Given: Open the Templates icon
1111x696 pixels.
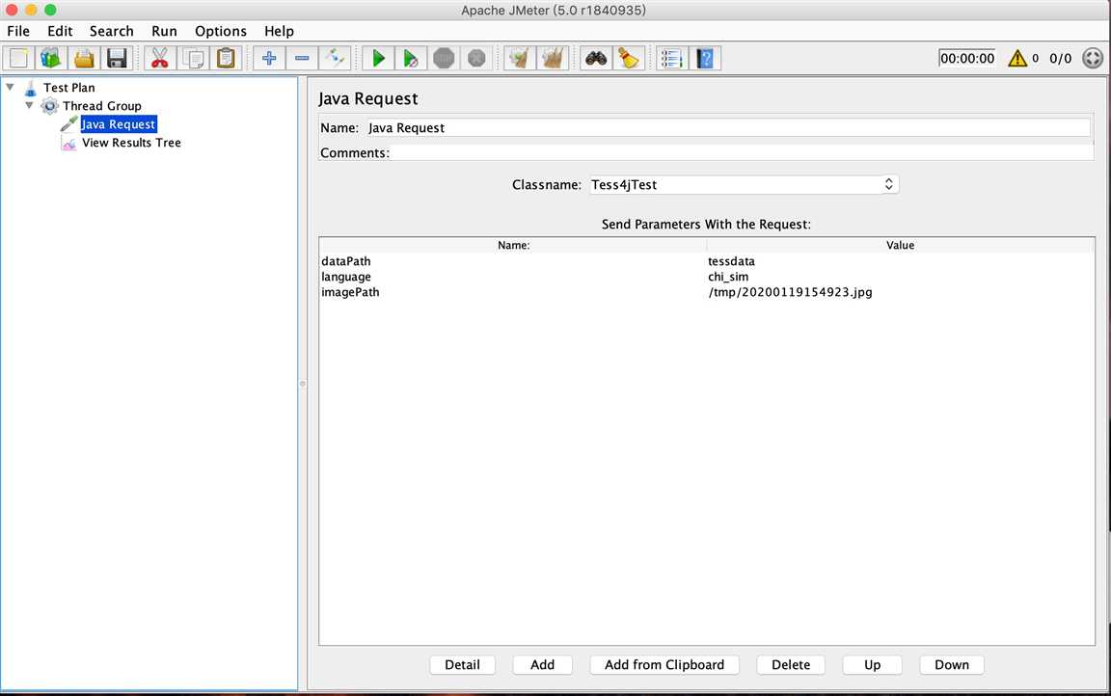Looking at the screenshot, I should 52,58.
